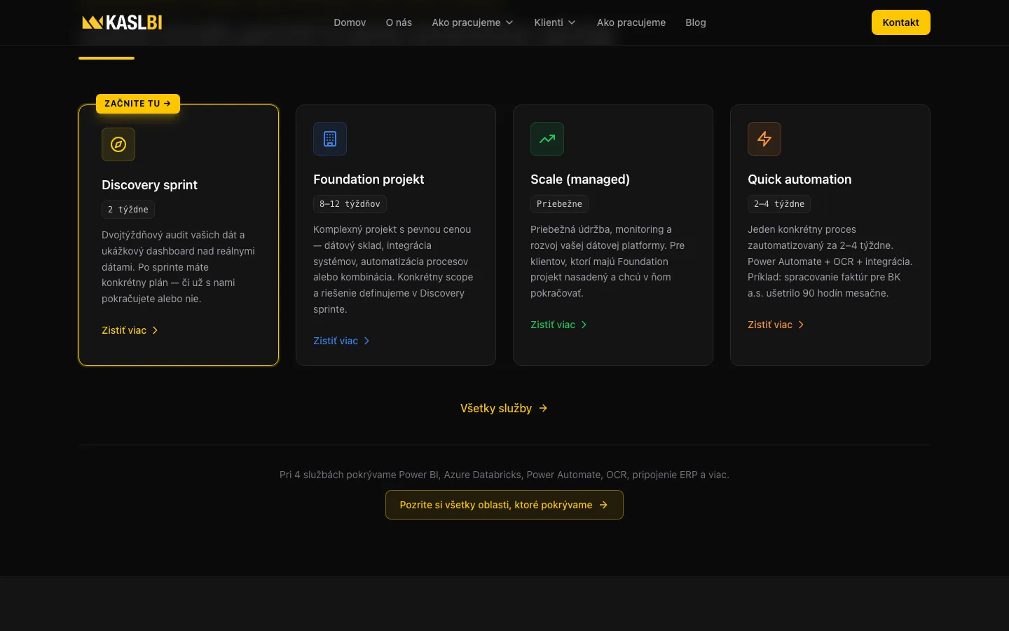This screenshot has height=631, width=1009.
Task: Open Zistiť viac under Foundation projekt
Action: click(x=342, y=341)
